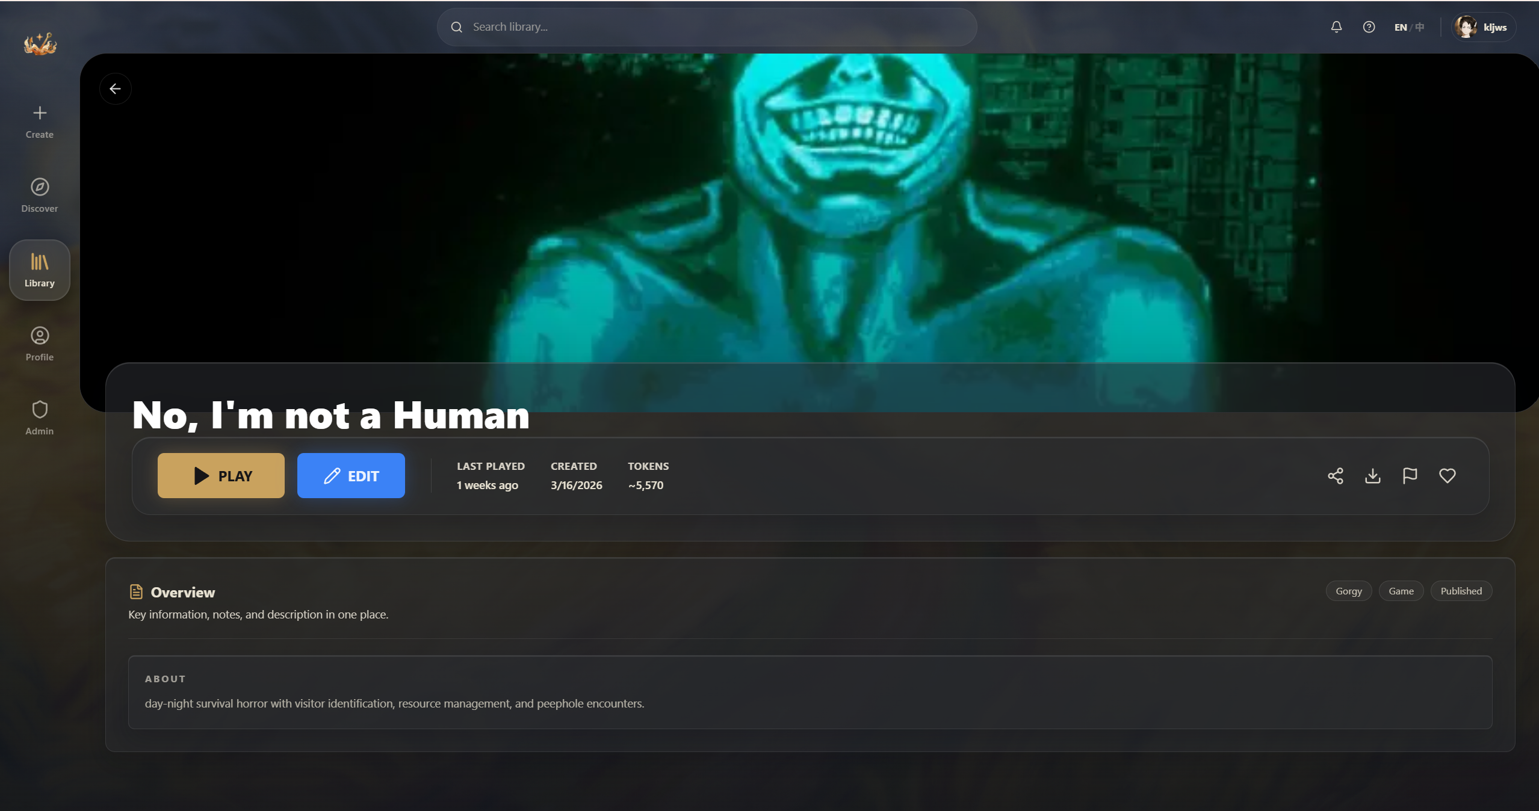The width and height of the screenshot is (1539, 811).
Task: Open the Library section
Action: [40, 270]
